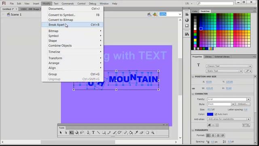Select the Bone tool

[125, 133]
